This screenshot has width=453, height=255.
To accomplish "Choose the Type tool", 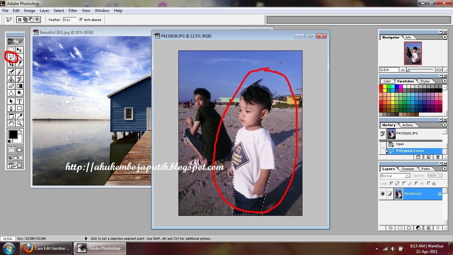I will click(20, 101).
